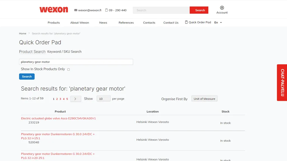Go to results page 2
The width and height of the screenshot is (287, 161).
(57, 99)
